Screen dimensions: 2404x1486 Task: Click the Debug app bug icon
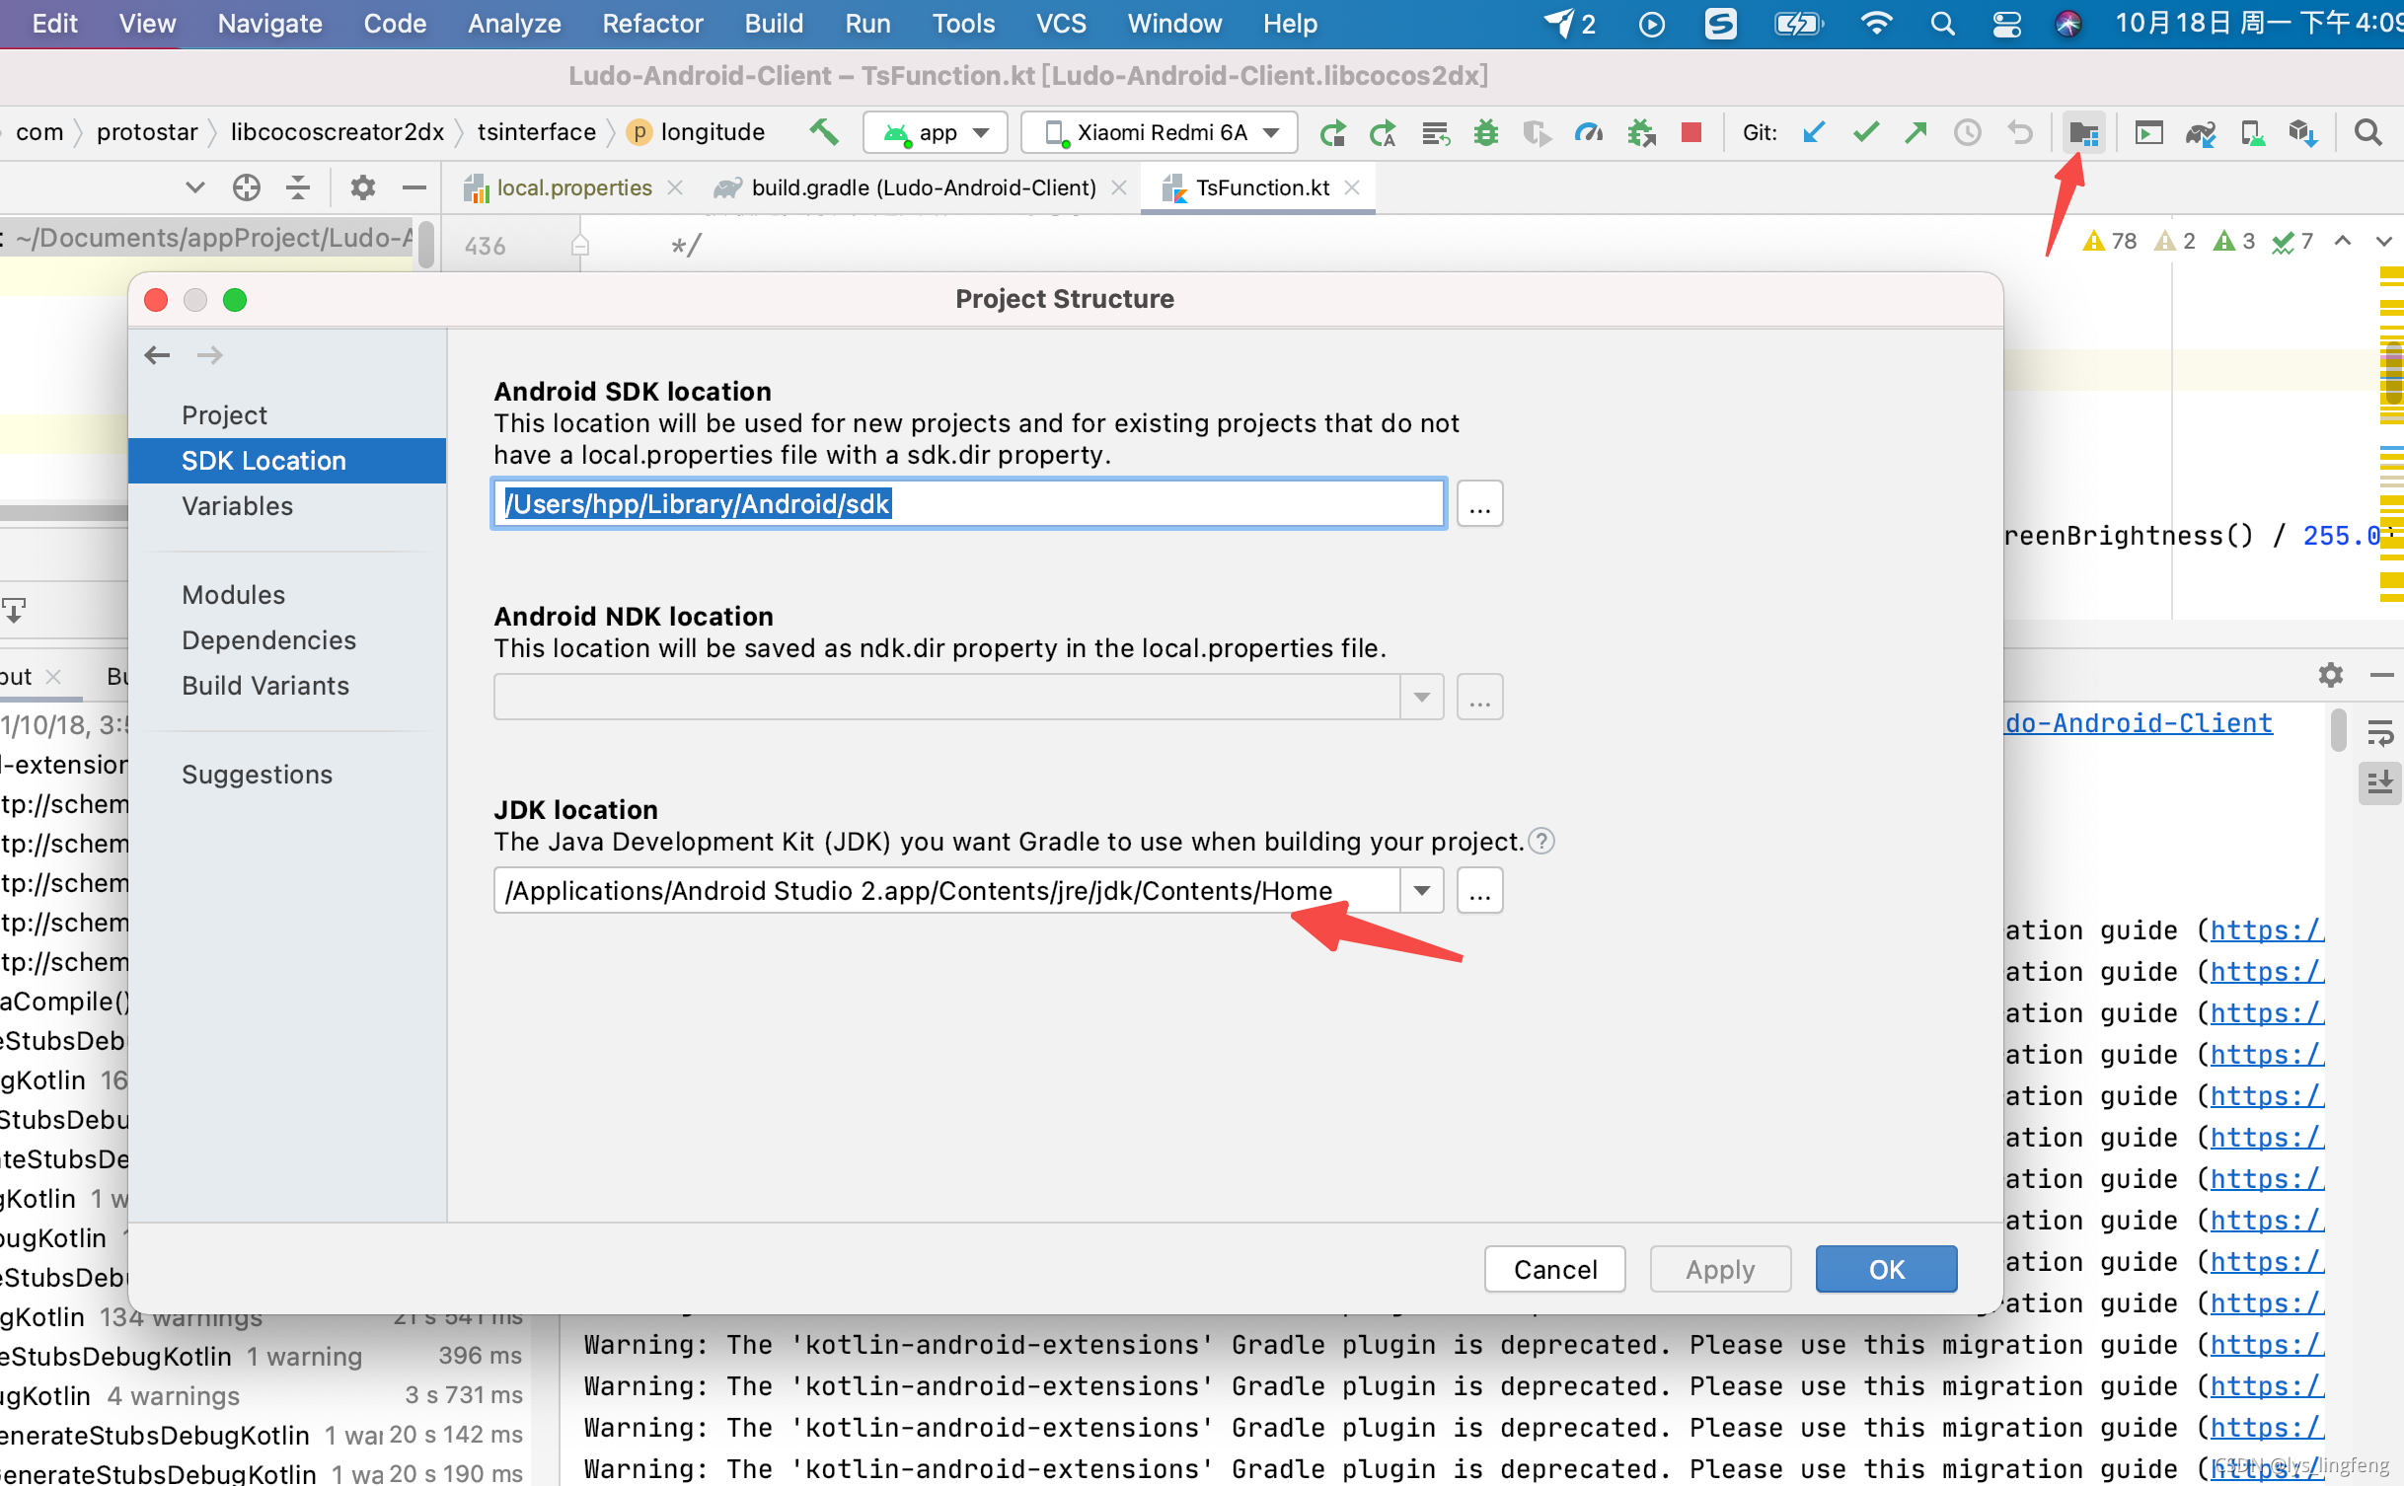coord(1485,132)
